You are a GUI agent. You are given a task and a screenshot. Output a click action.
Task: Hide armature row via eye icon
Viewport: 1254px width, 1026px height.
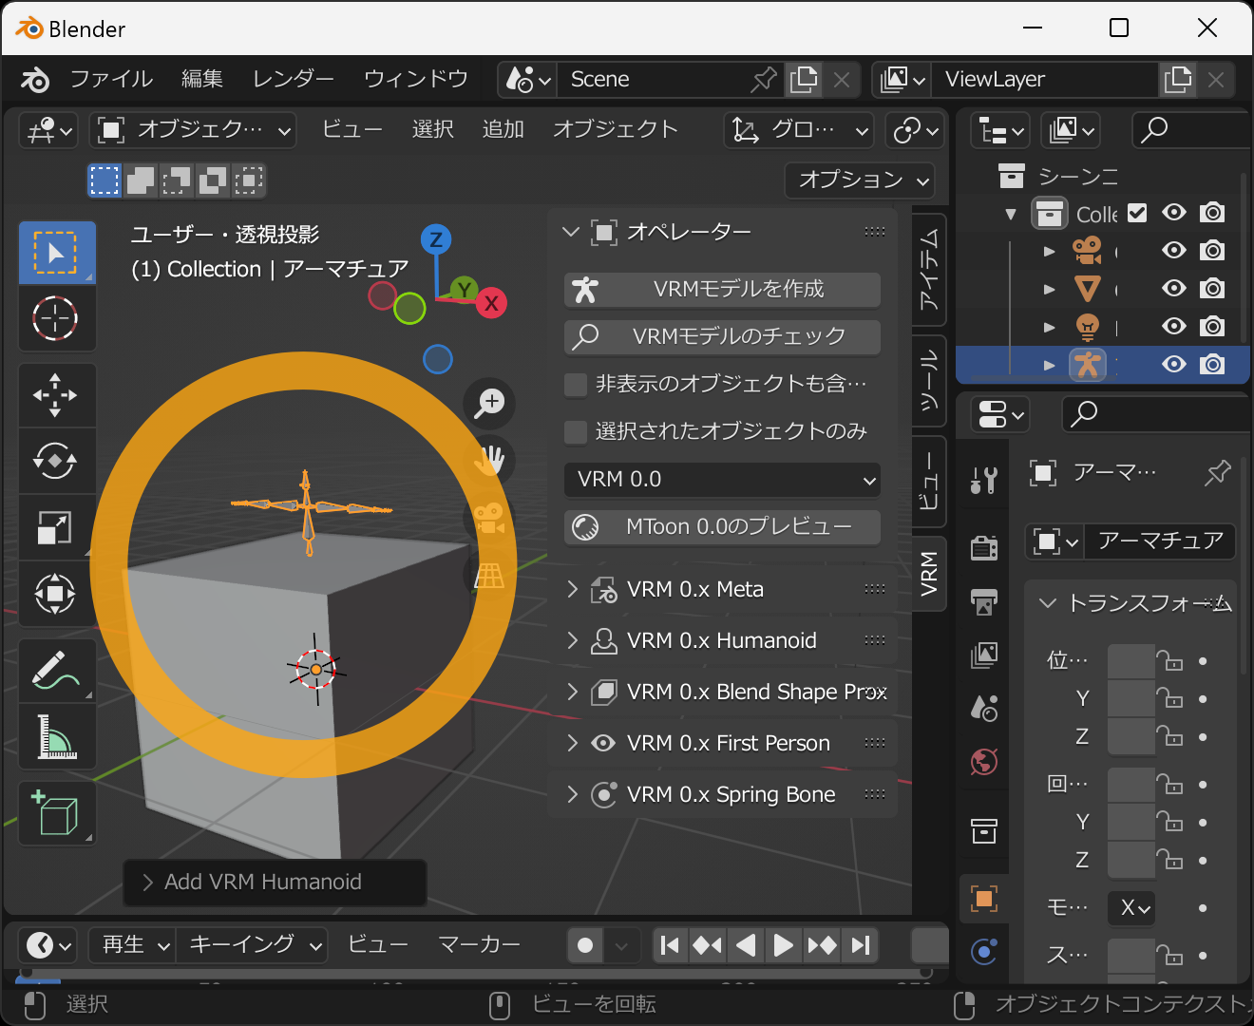point(1174,365)
